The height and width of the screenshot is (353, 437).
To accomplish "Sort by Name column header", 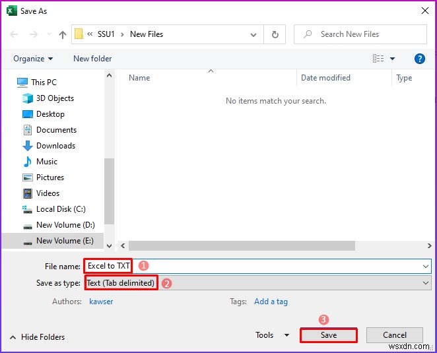I will pyautogui.click(x=139, y=78).
